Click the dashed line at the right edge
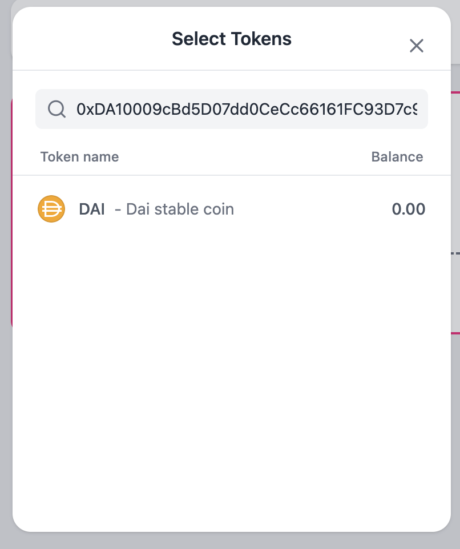Screen dimensions: 460x549 455,252
